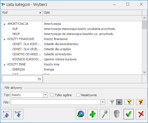Click 'Odsetki dla urzędów' description

[x=58, y=49]
